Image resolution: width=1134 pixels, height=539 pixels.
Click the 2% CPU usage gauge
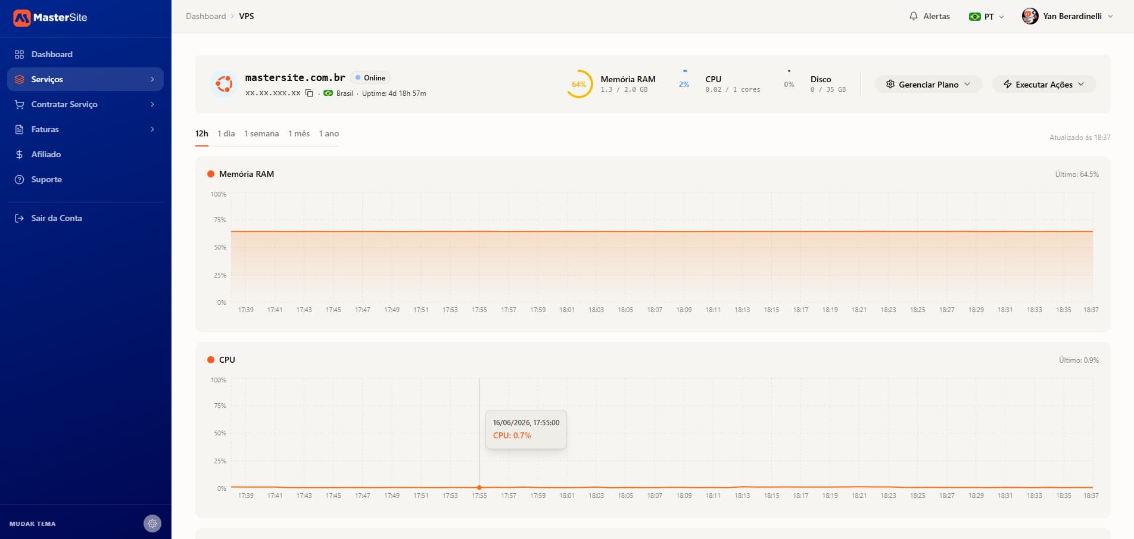(684, 84)
